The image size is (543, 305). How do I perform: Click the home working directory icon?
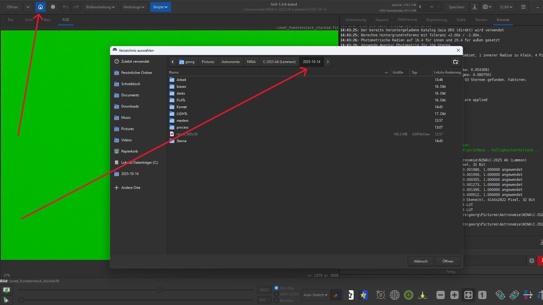pyautogui.click(x=41, y=7)
